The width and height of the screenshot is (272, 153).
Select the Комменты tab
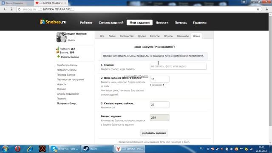click(183, 36)
